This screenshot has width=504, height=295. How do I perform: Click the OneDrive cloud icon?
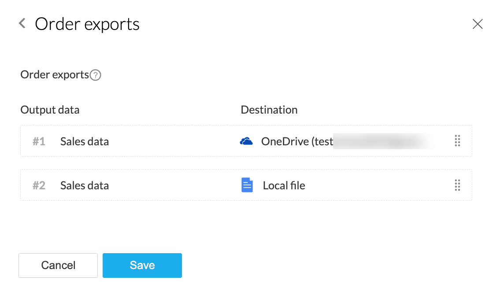pos(246,141)
